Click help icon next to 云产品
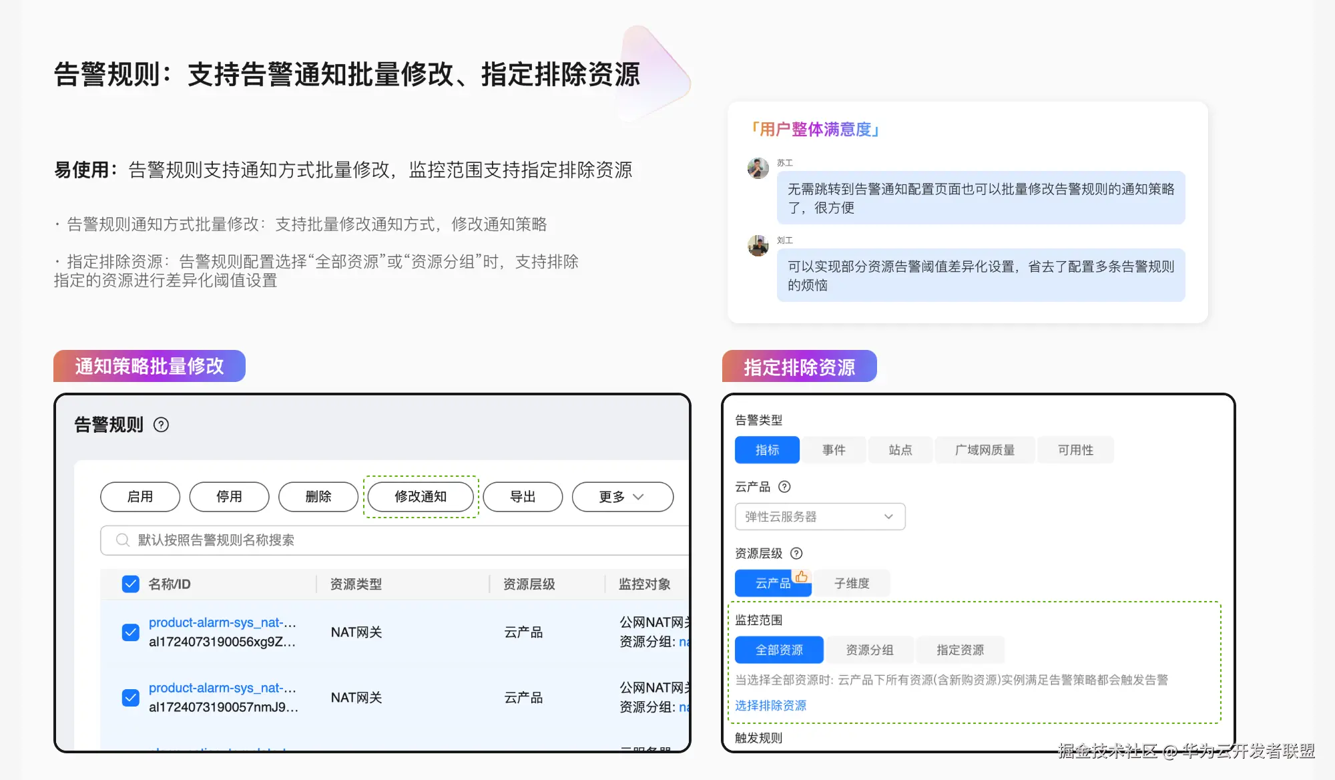Viewport: 1335px width, 780px height. 784,487
